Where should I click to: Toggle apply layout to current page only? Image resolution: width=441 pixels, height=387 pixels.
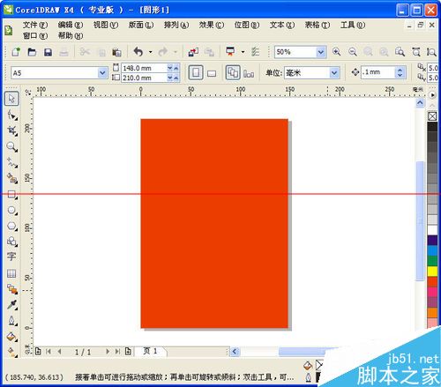point(249,73)
